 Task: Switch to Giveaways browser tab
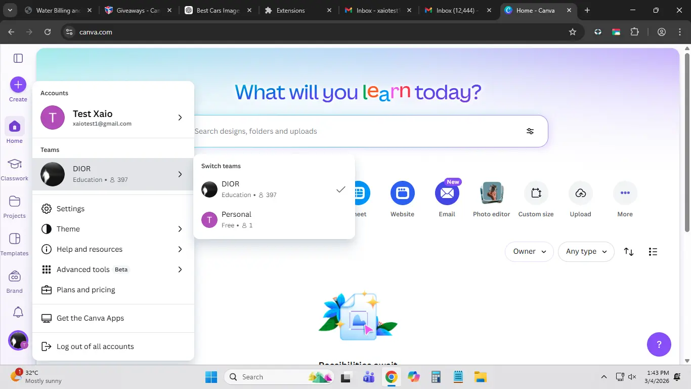coord(138,10)
